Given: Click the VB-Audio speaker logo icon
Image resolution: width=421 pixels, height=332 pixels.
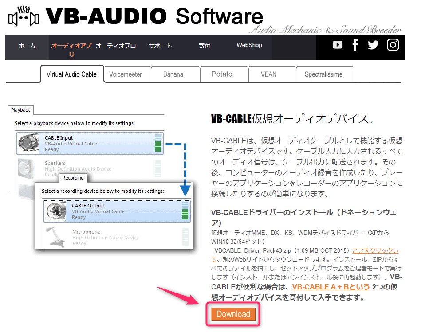Looking at the screenshot, I should click(x=24, y=16).
